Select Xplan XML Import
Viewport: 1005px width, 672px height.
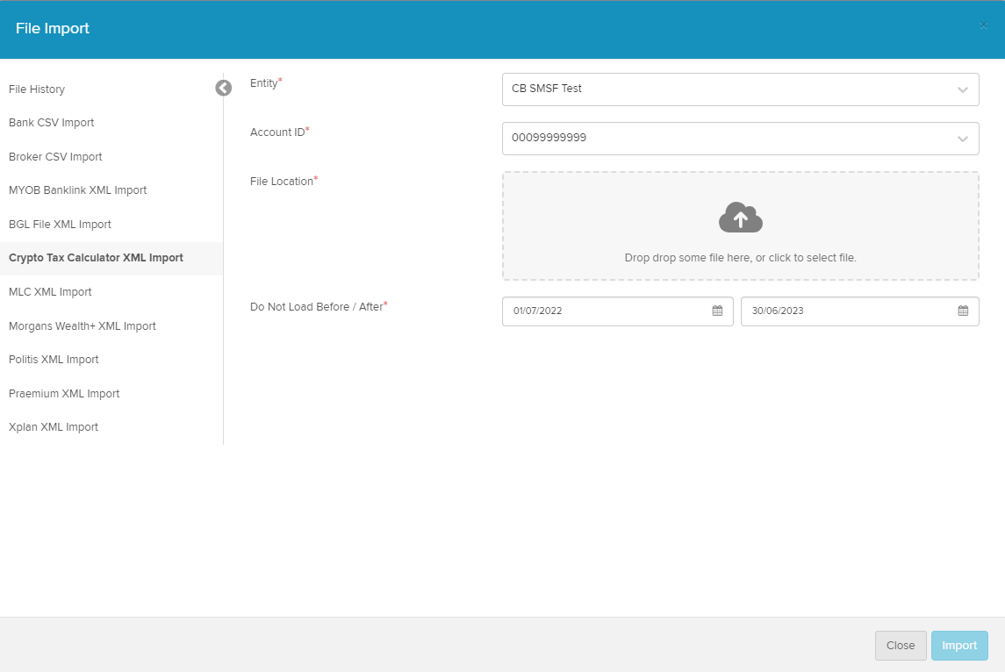(x=54, y=427)
